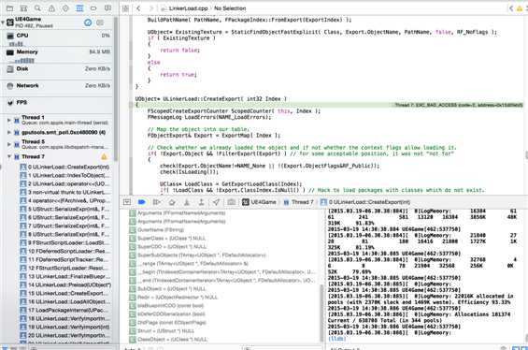Screen dimensions: 528x350
Task: Open Thread 7 menu in debug bar
Action: (x=299, y=202)
